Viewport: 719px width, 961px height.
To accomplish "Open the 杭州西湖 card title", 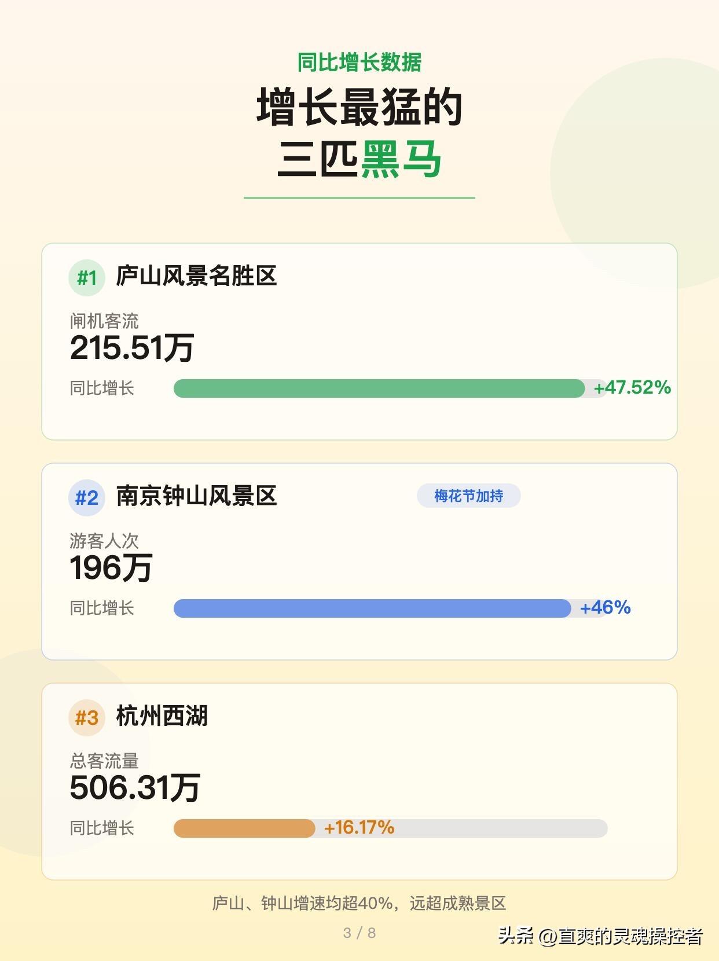I will click(162, 716).
